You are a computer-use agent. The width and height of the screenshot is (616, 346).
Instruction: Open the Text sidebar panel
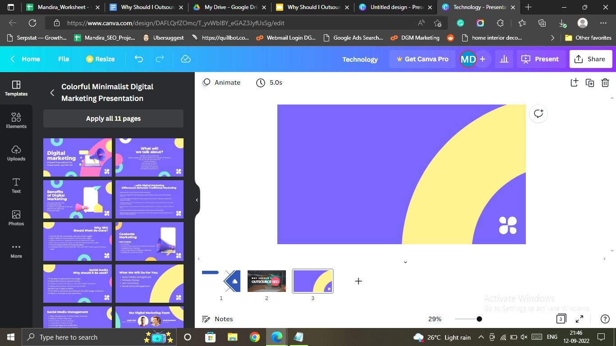[16, 186]
